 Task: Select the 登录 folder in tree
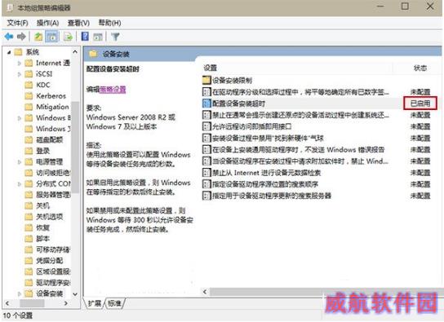38,151
